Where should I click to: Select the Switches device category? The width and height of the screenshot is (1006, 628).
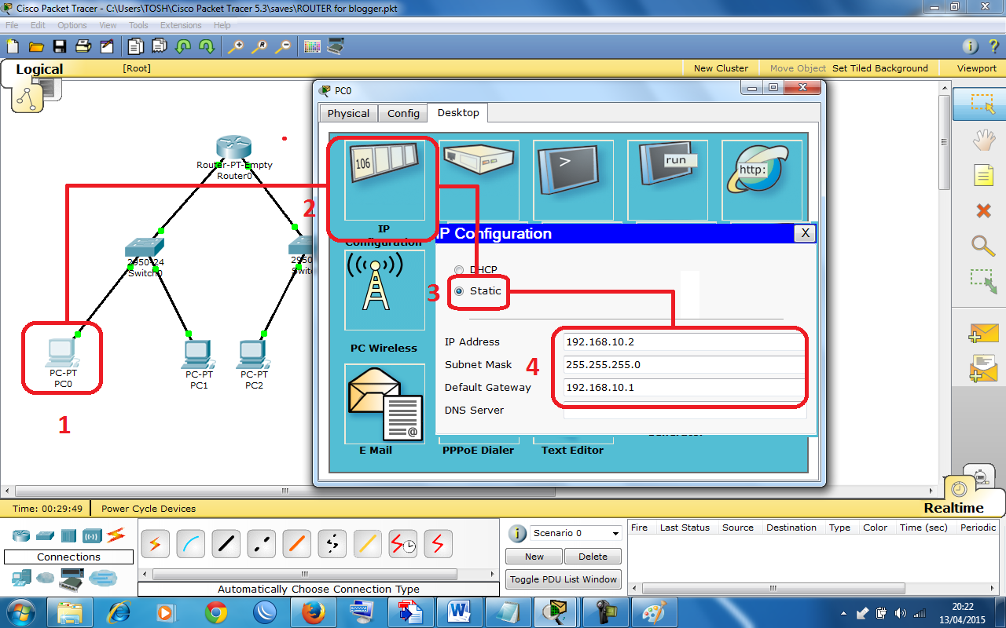coord(45,535)
